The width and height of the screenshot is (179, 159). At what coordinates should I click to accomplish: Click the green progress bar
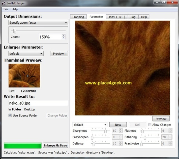point(23,145)
